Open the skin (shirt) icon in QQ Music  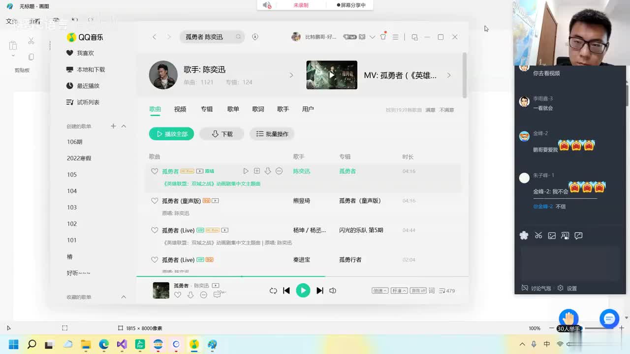click(x=383, y=37)
